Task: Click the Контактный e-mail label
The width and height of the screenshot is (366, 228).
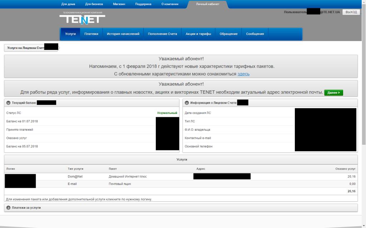Action: coord(198,138)
